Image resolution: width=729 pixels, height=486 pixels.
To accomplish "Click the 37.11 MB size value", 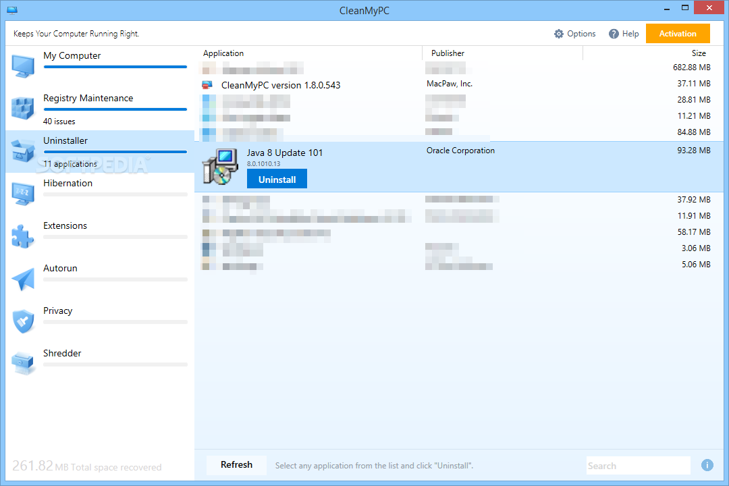I will (694, 84).
